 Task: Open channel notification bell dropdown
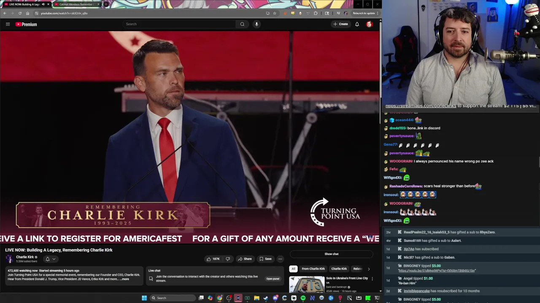50,259
